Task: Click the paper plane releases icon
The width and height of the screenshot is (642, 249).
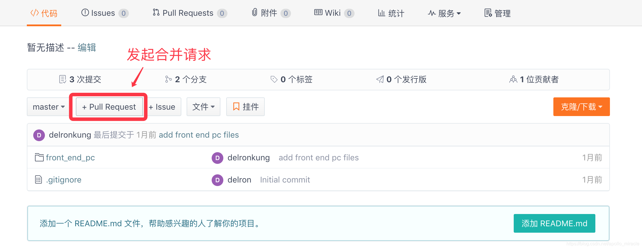Action: 380,79
